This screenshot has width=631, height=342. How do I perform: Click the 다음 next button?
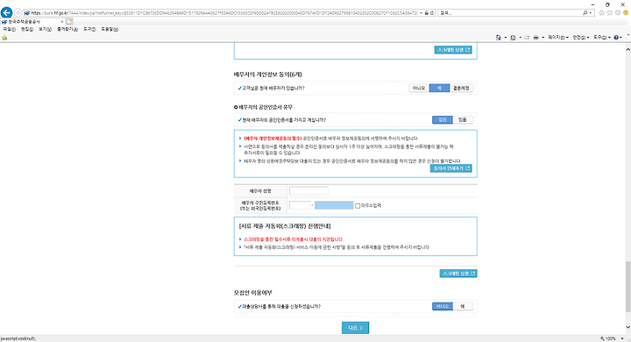355,328
